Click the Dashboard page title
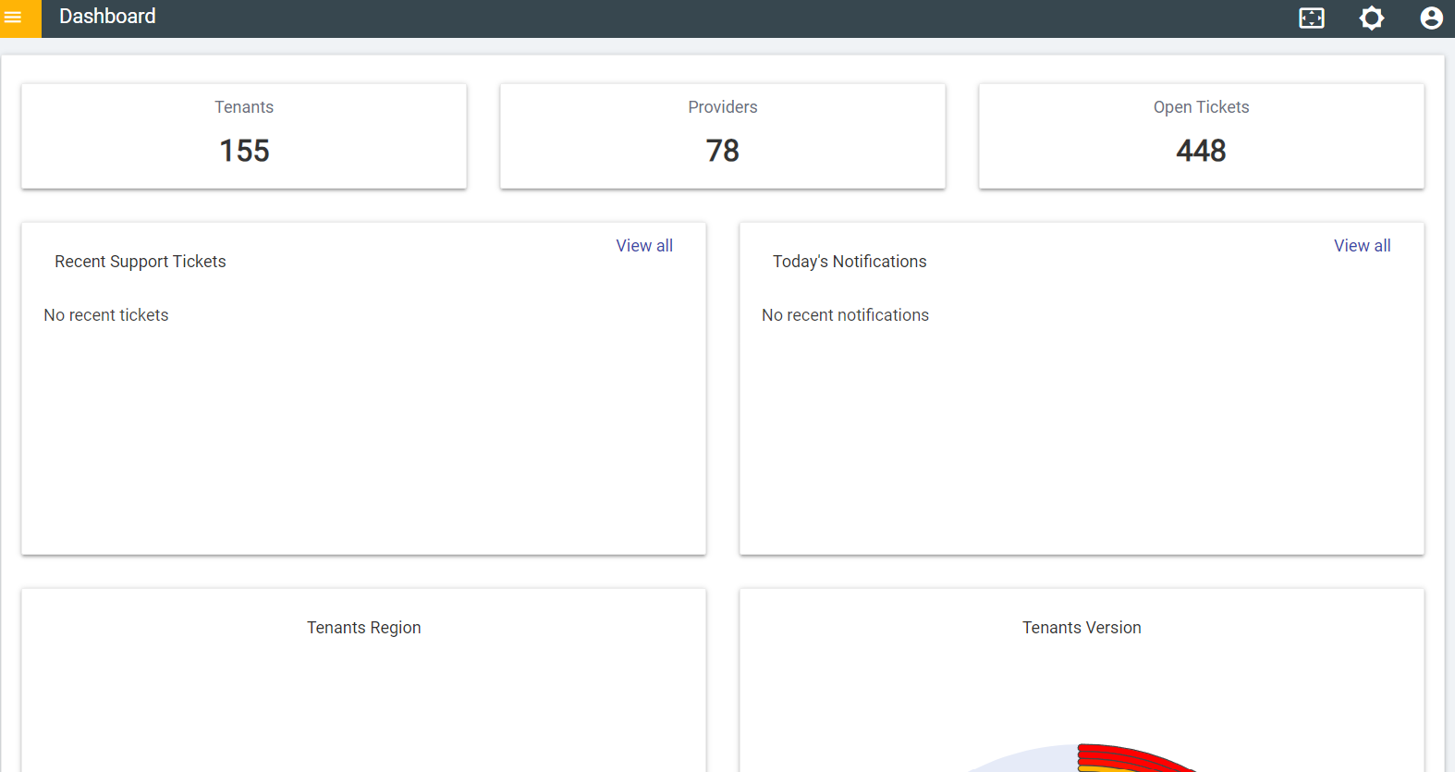 (107, 17)
